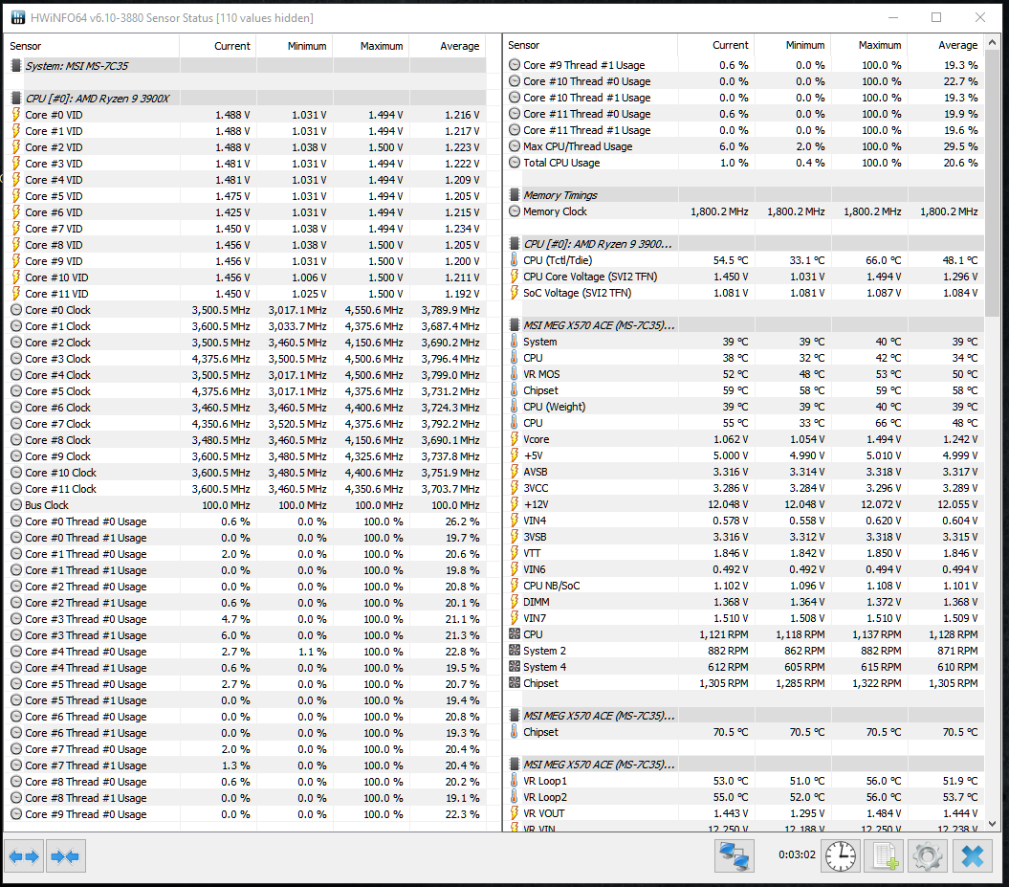
Task: Click the scrollbar down arrow in right pane
Action: coord(992,823)
